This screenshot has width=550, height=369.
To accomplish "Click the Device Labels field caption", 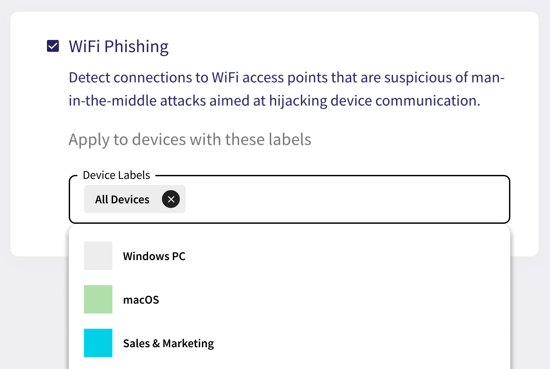I will [116, 175].
